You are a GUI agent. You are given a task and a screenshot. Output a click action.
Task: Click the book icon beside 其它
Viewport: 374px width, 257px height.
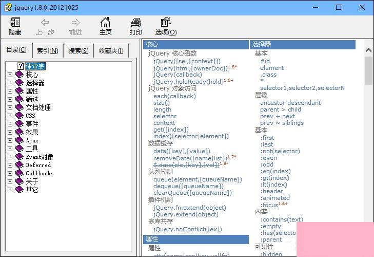19,190
